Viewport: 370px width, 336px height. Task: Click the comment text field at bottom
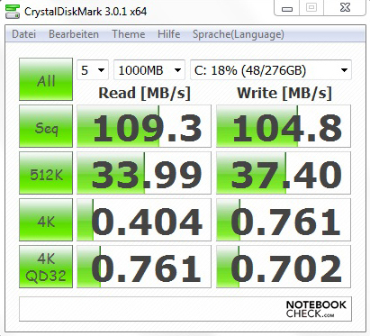coord(185,309)
